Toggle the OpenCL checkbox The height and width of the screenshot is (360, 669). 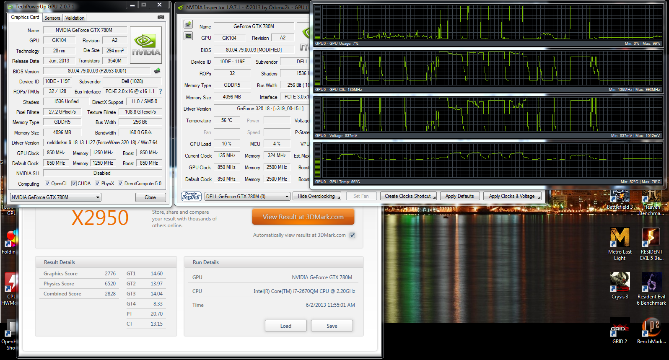click(x=47, y=184)
